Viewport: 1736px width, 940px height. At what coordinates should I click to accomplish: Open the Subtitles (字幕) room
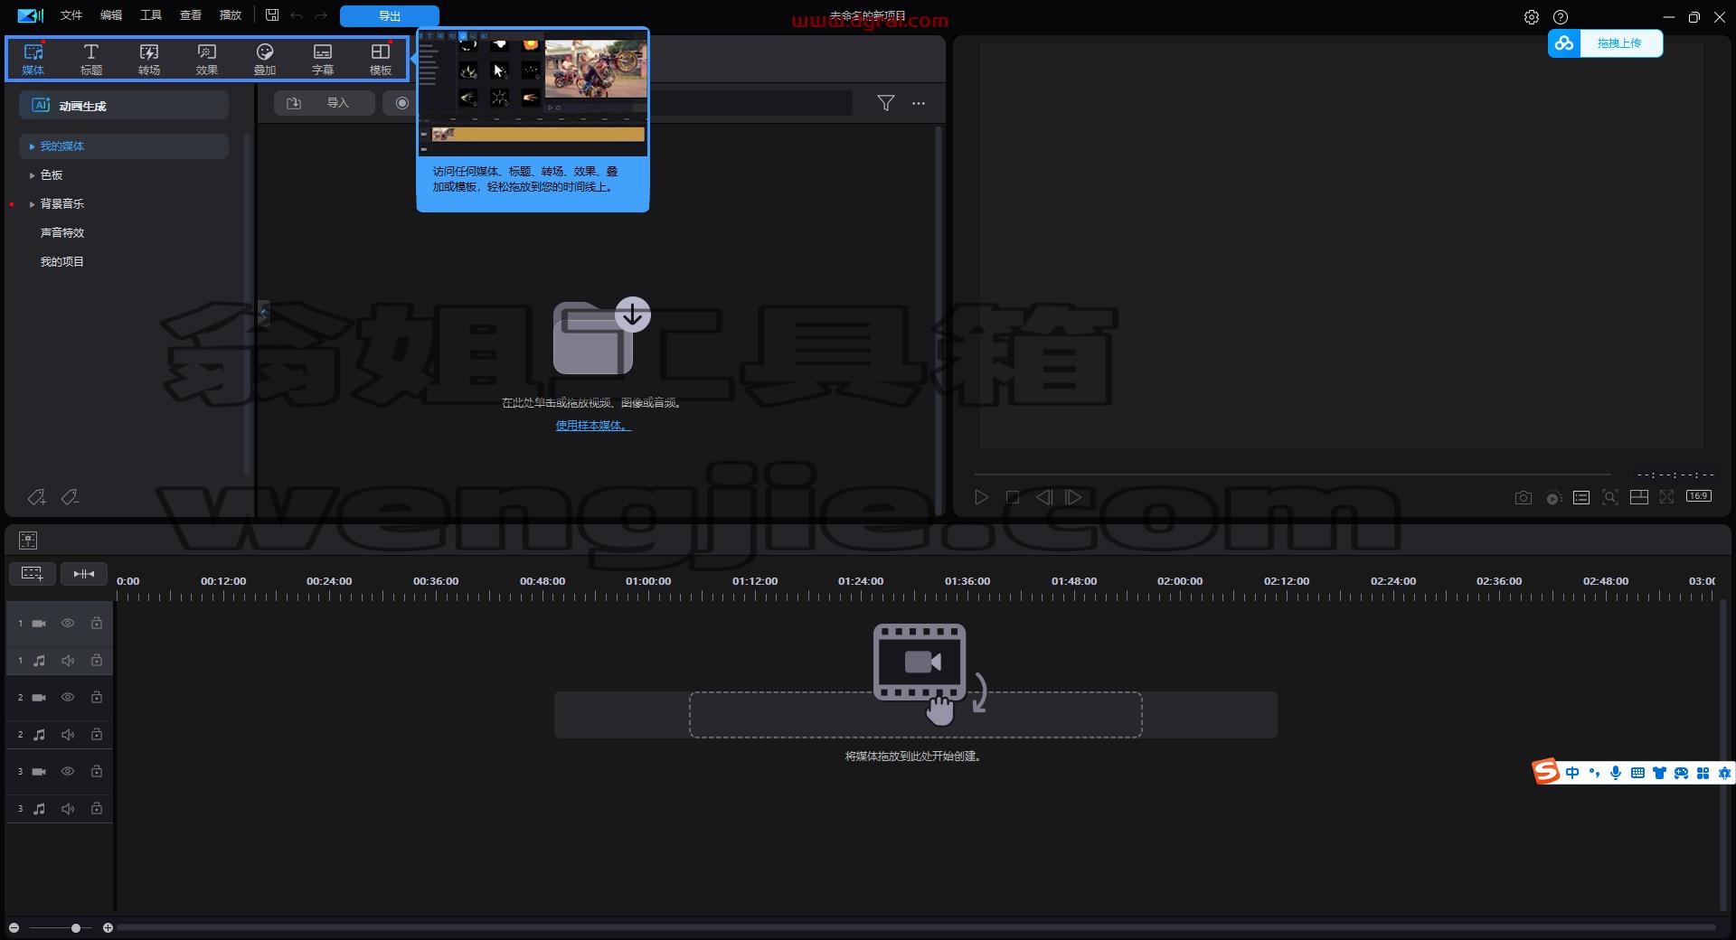323,59
